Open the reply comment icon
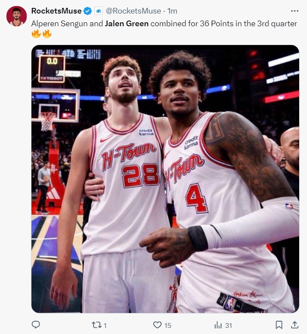307x334 pixels. click(36, 325)
